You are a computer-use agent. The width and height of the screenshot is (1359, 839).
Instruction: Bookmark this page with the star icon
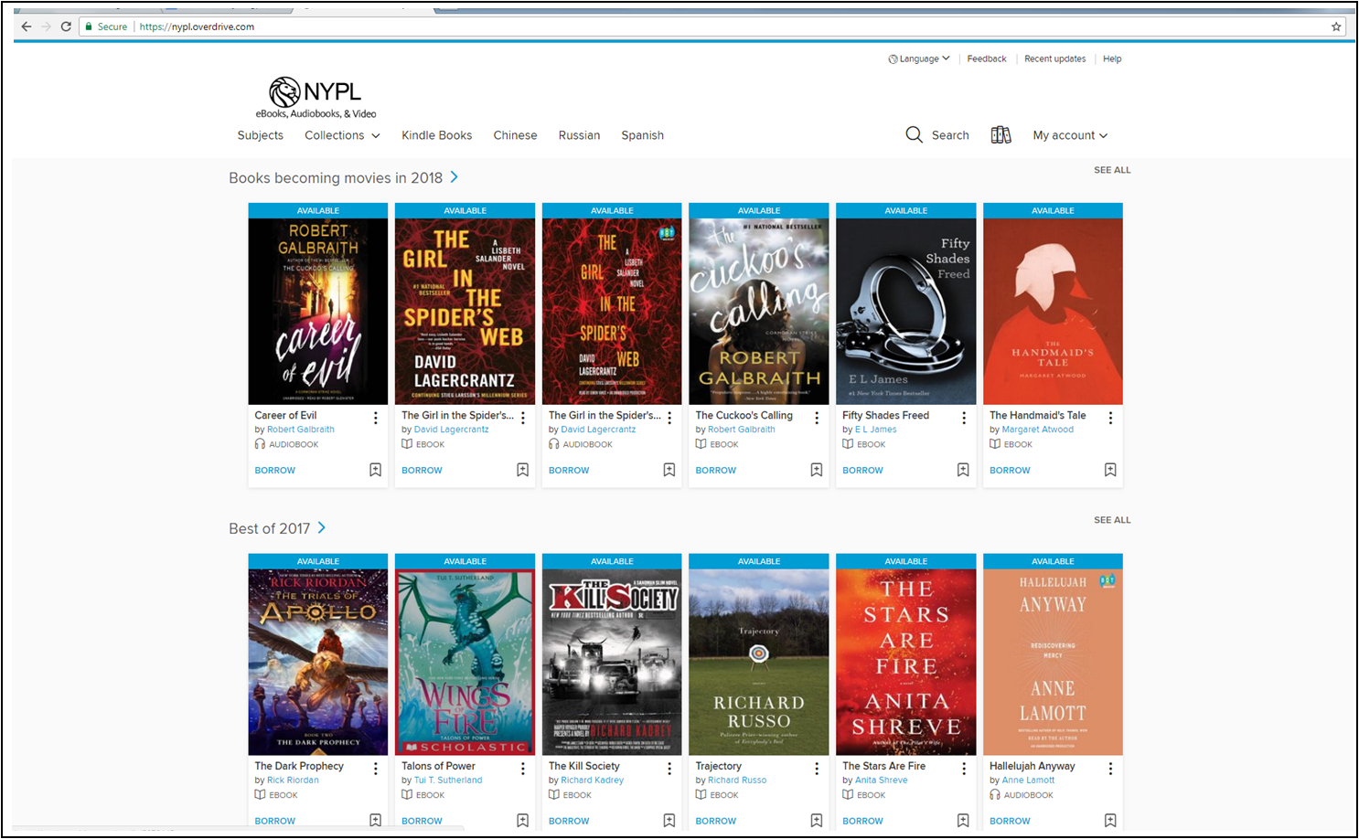click(1336, 27)
